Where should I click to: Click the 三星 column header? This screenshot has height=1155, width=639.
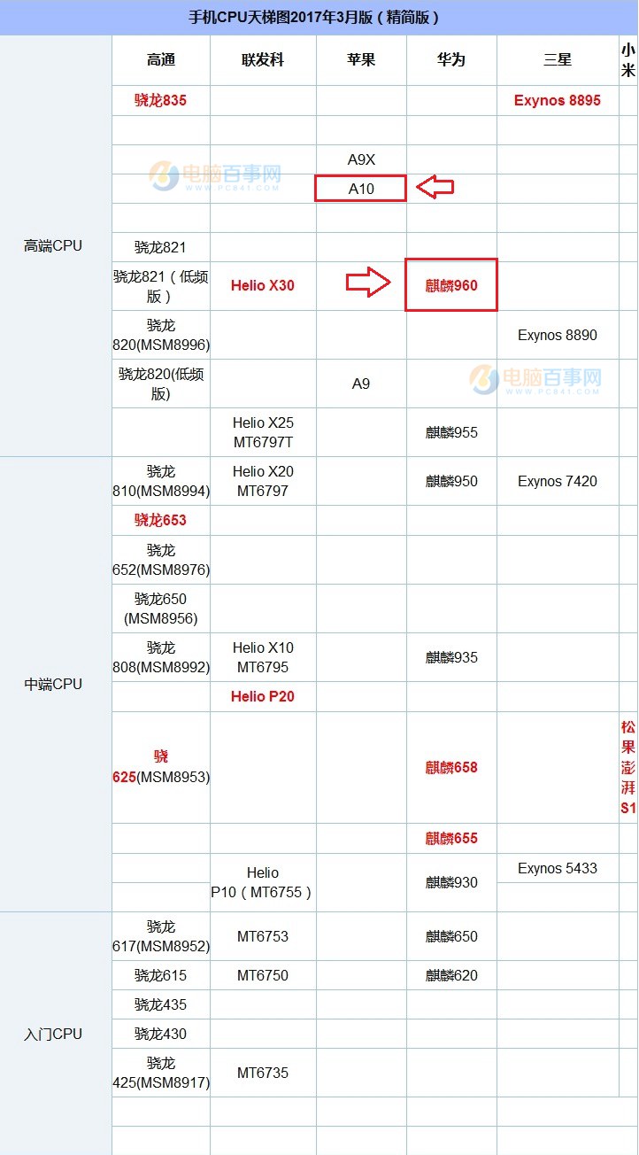click(x=558, y=60)
